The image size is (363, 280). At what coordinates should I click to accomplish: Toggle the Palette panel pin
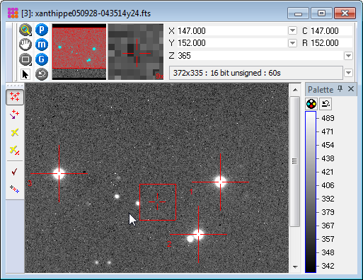coord(340,89)
